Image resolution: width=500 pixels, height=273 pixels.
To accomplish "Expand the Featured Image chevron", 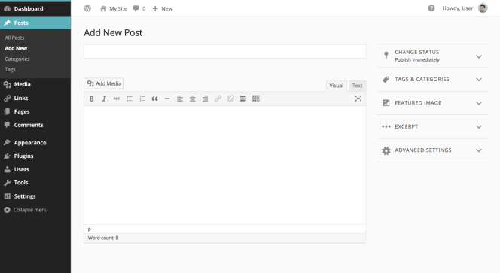I will [x=479, y=103].
